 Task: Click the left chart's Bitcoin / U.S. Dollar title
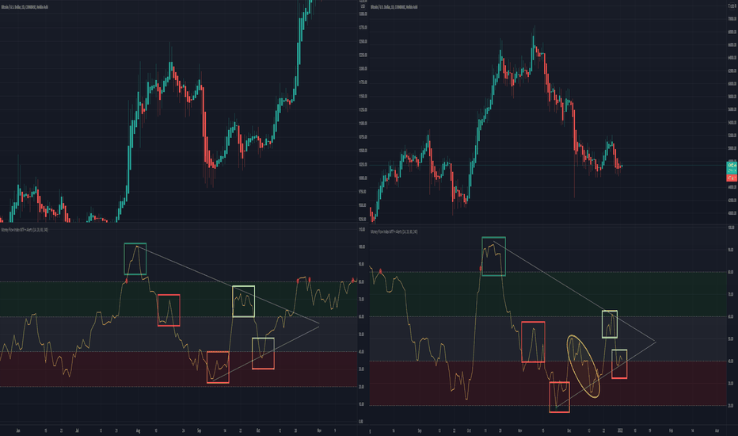pos(24,7)
